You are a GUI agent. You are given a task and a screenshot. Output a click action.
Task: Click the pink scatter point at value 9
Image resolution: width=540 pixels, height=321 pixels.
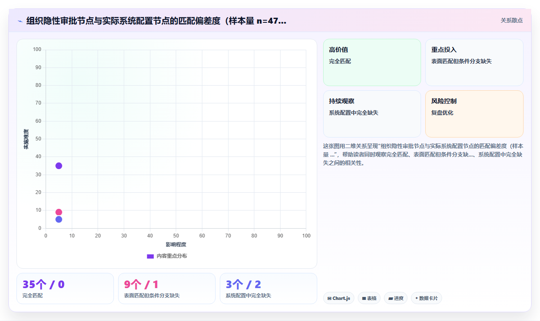click(x=59, y=212)
